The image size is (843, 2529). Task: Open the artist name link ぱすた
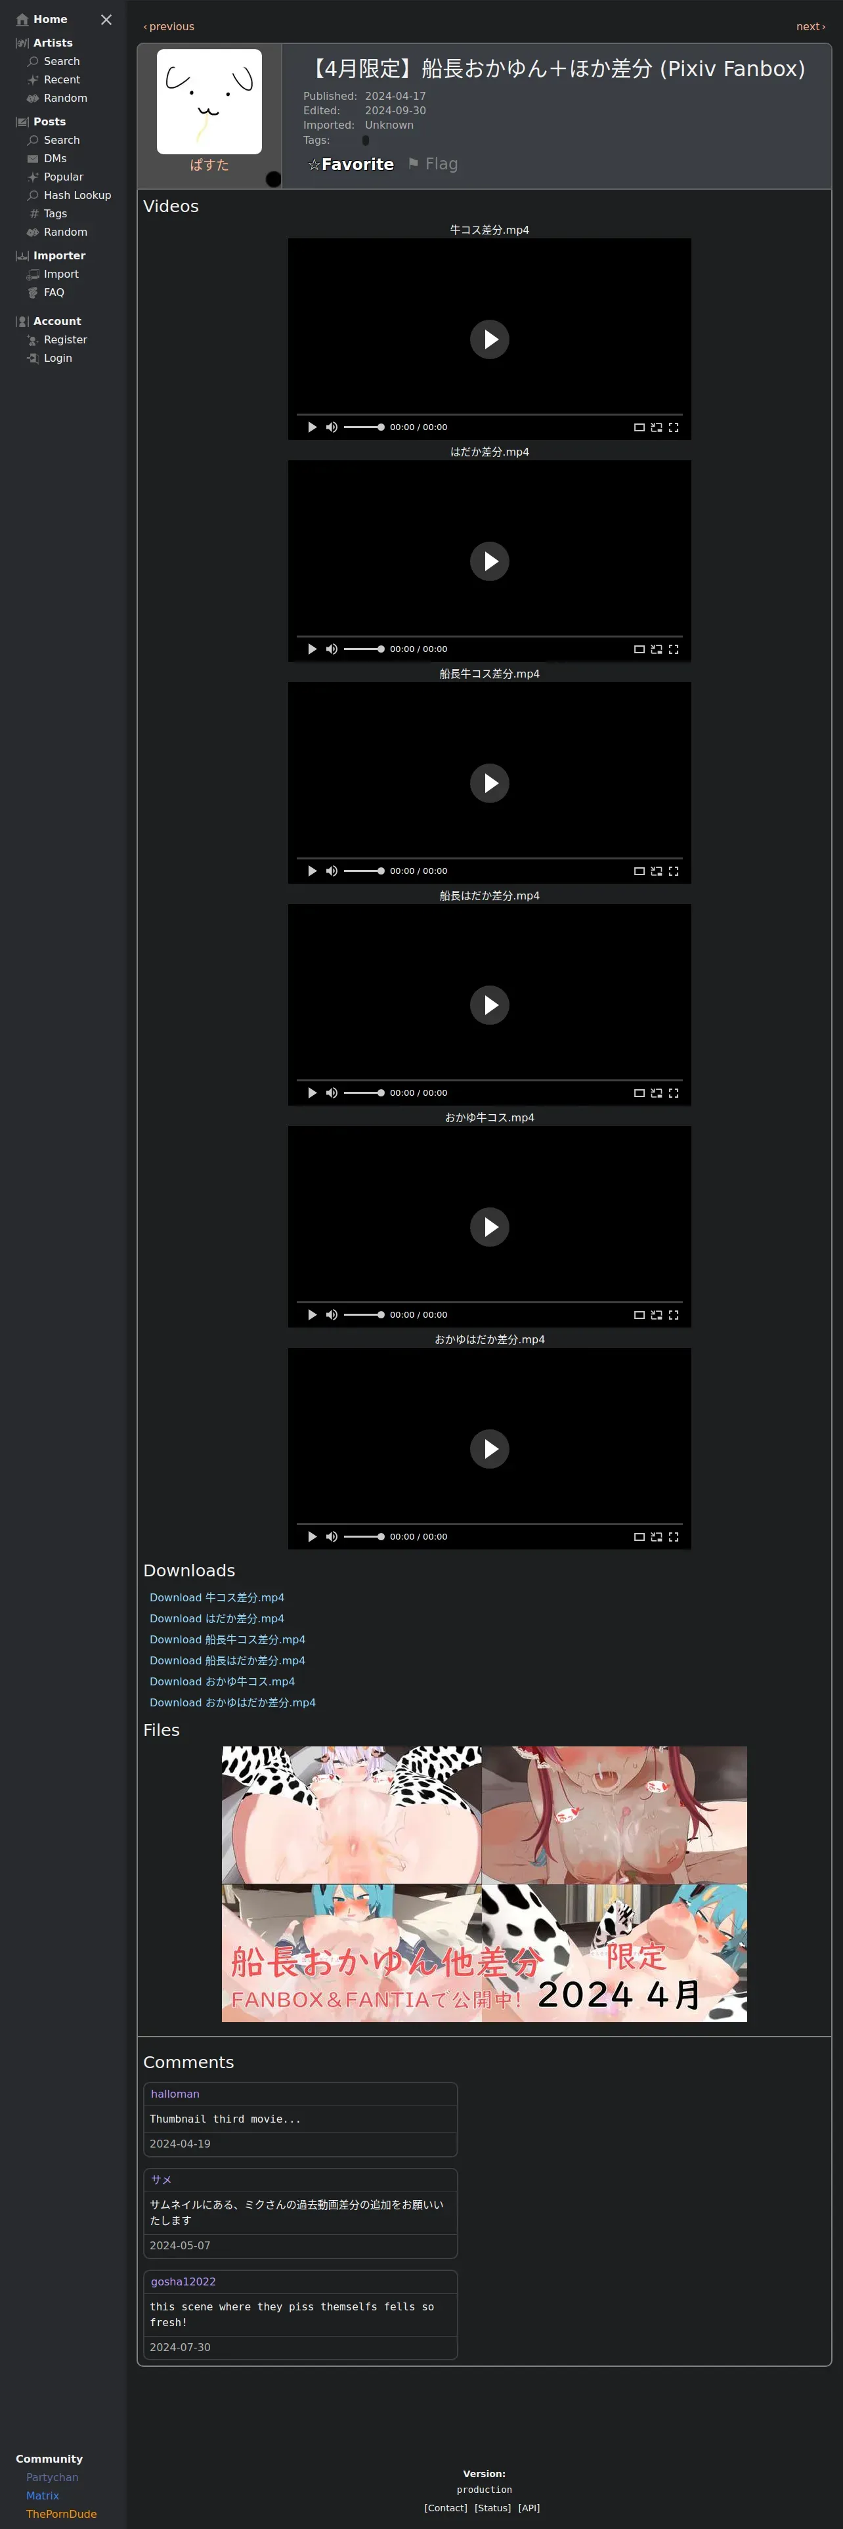pyautogui.click(x=209, y=165)
